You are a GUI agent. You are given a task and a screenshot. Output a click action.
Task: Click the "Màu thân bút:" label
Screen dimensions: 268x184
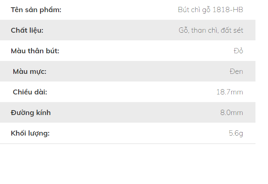pyautogui.click(x=35, y=51)
